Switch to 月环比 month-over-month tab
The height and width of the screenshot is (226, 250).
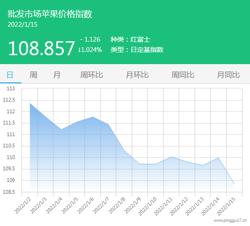click(137, 75)
